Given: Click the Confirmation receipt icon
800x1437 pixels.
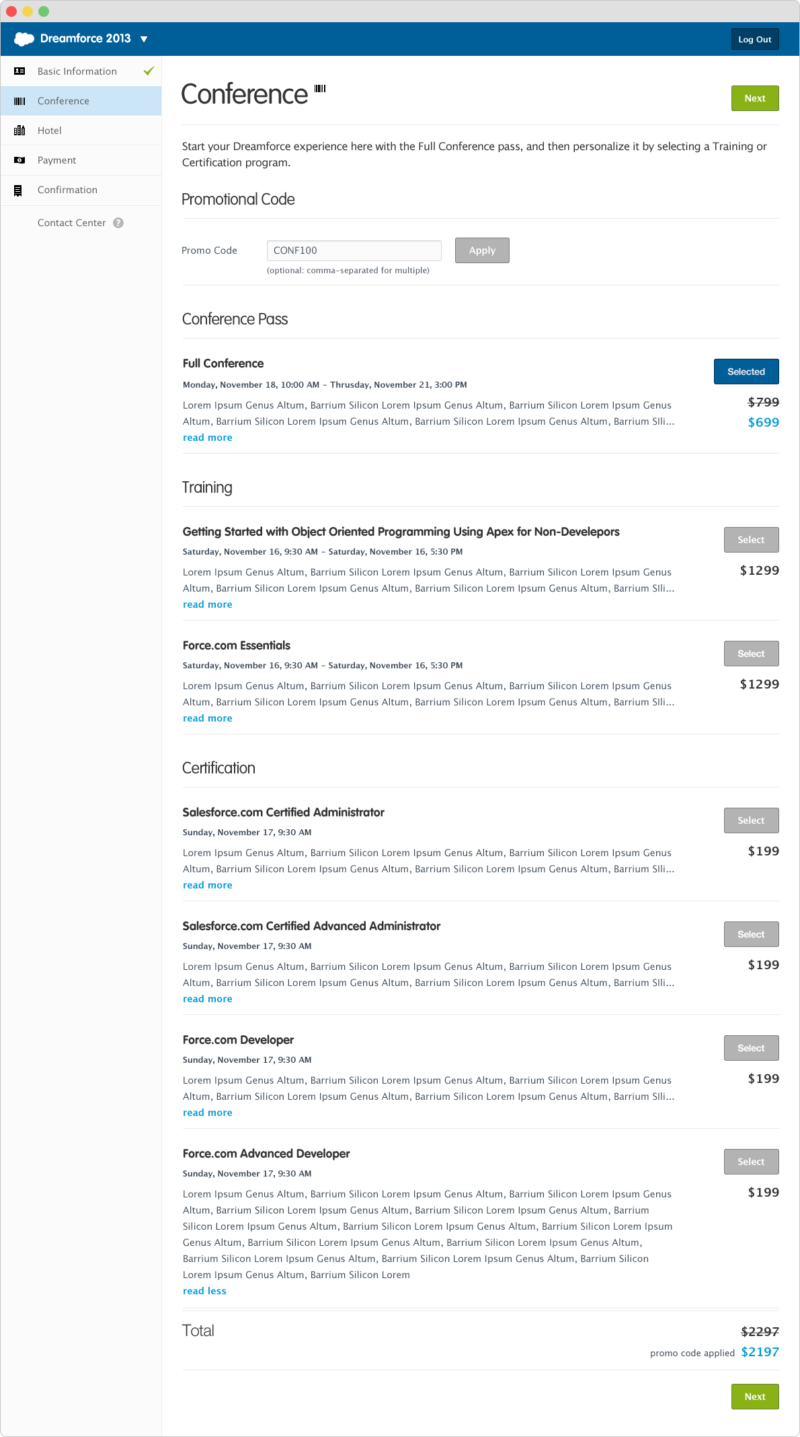Looking at the screenshot, I should (18, 190).
